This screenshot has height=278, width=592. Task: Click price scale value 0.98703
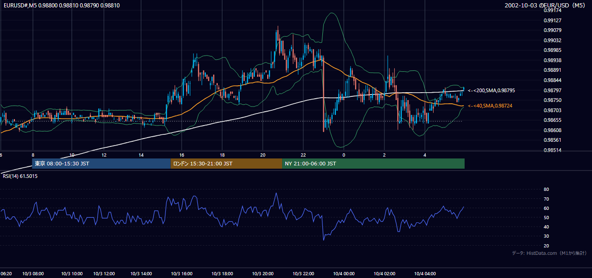(553, 110)
